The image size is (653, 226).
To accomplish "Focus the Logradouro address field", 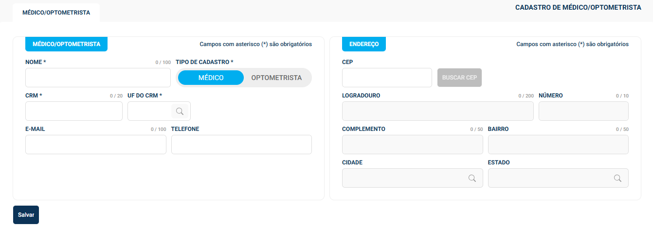I will [438, 111].
